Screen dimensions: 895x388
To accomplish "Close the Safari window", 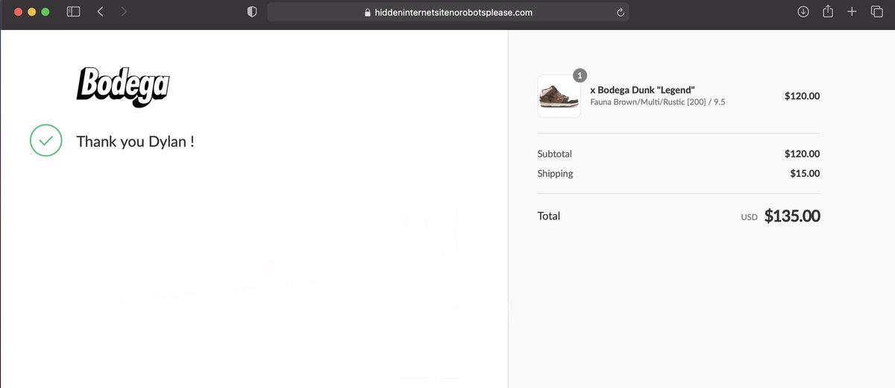I will coord(19,12).
